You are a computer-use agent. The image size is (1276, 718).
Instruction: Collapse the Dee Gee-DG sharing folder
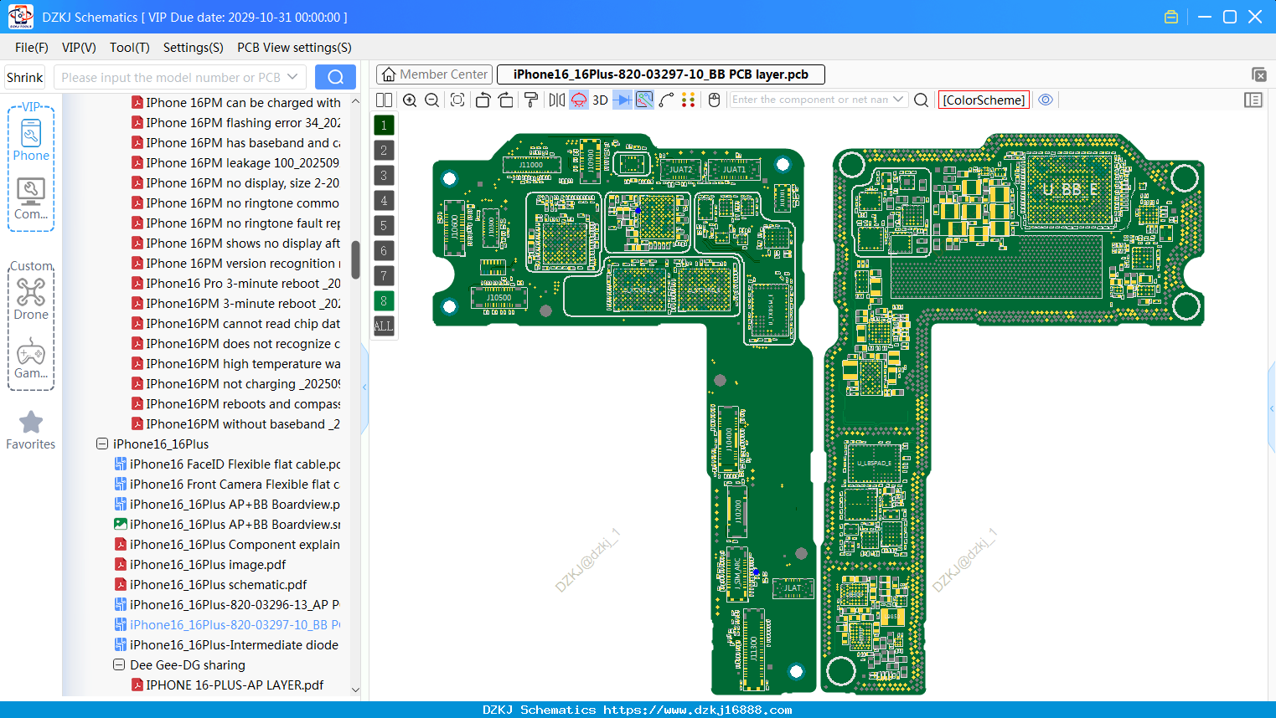coord(119,665)
